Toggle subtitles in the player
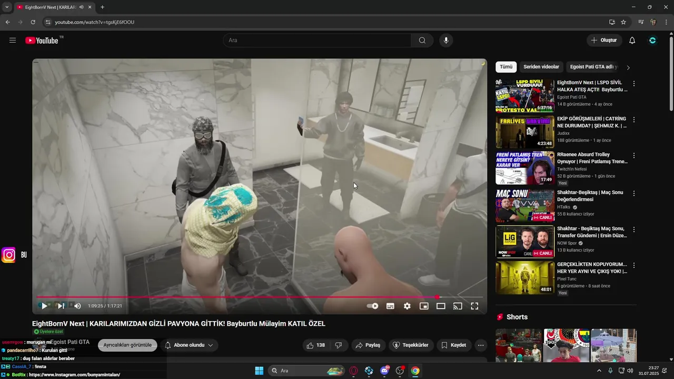This screenshot has width=674, height=379. pyautogui.click(x=390, y=306)
